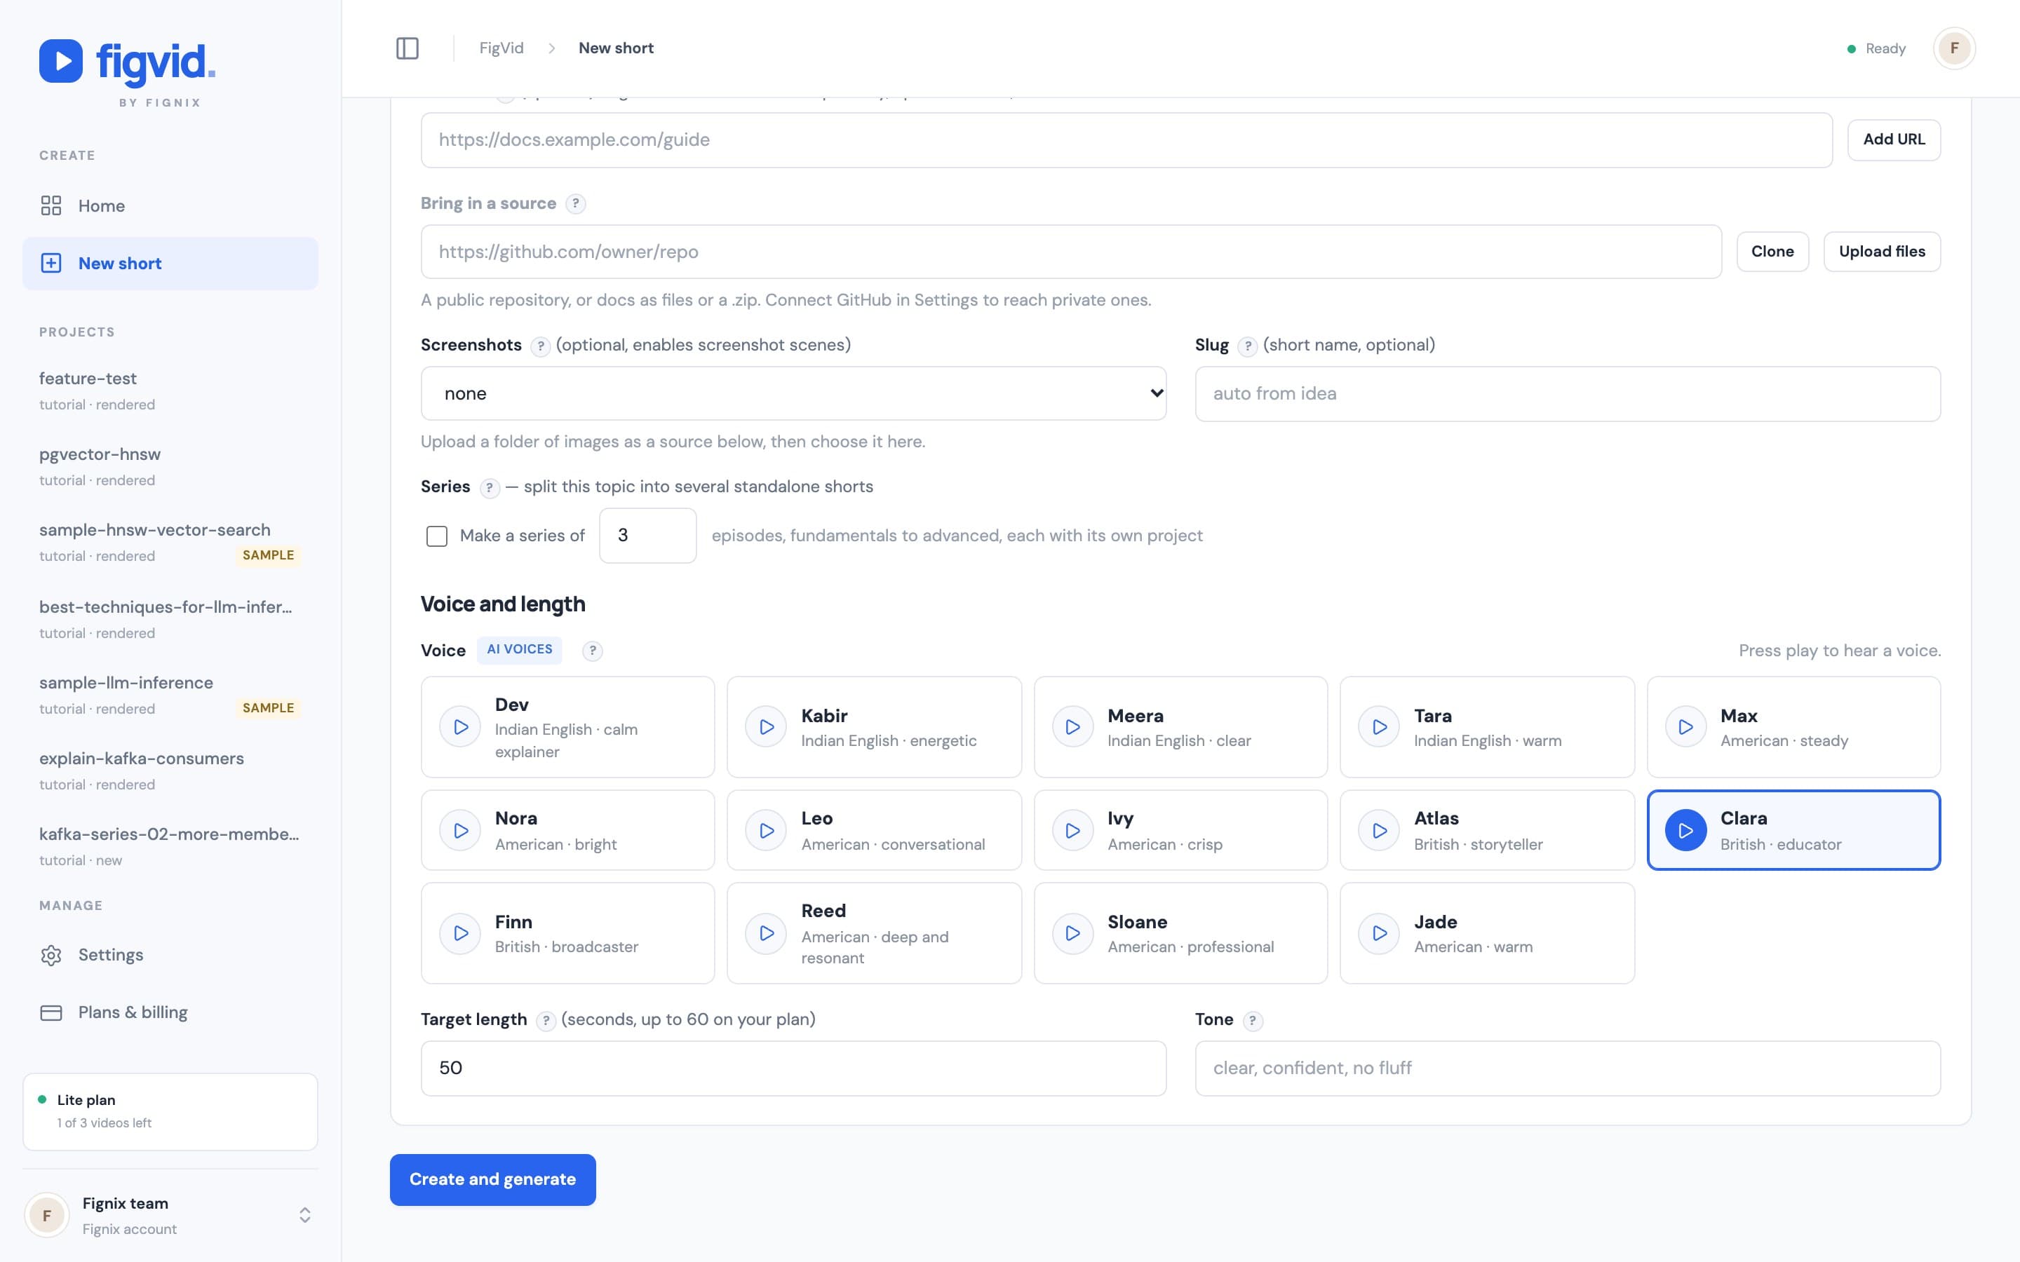Enable the Make a series checkbox
The height and width of the screenshot is (1262, 2020).
436,536
